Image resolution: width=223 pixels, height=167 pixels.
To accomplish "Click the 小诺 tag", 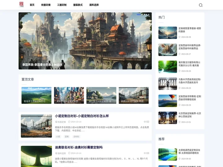I will [58, 137].
